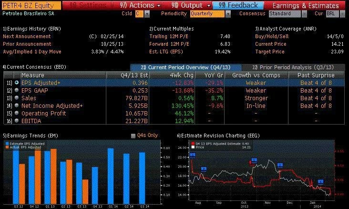The width and height of the screenshot is (349, 209).
Task: Click the Growth vs Comps column header
Action: tap(256, 75)
